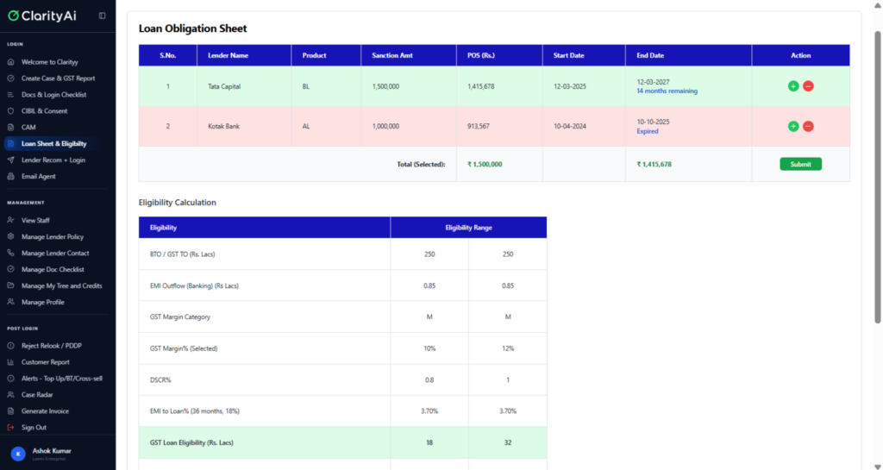Go to Manage Lender Policy

pos(52,237)
